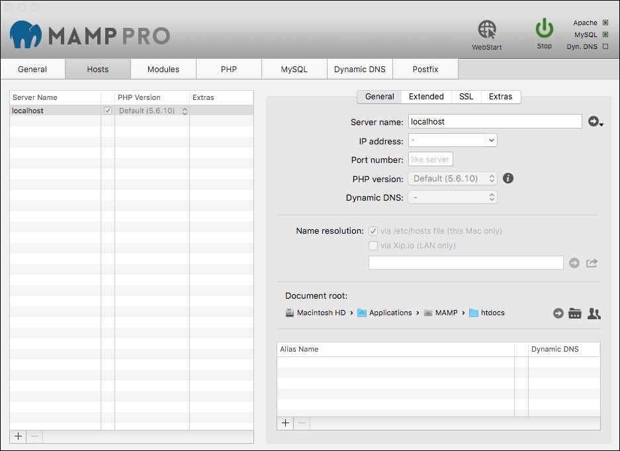620x451 pixels.
Task: Open MySQL tab
Action: pyautogui.click(x=294, y=70)
